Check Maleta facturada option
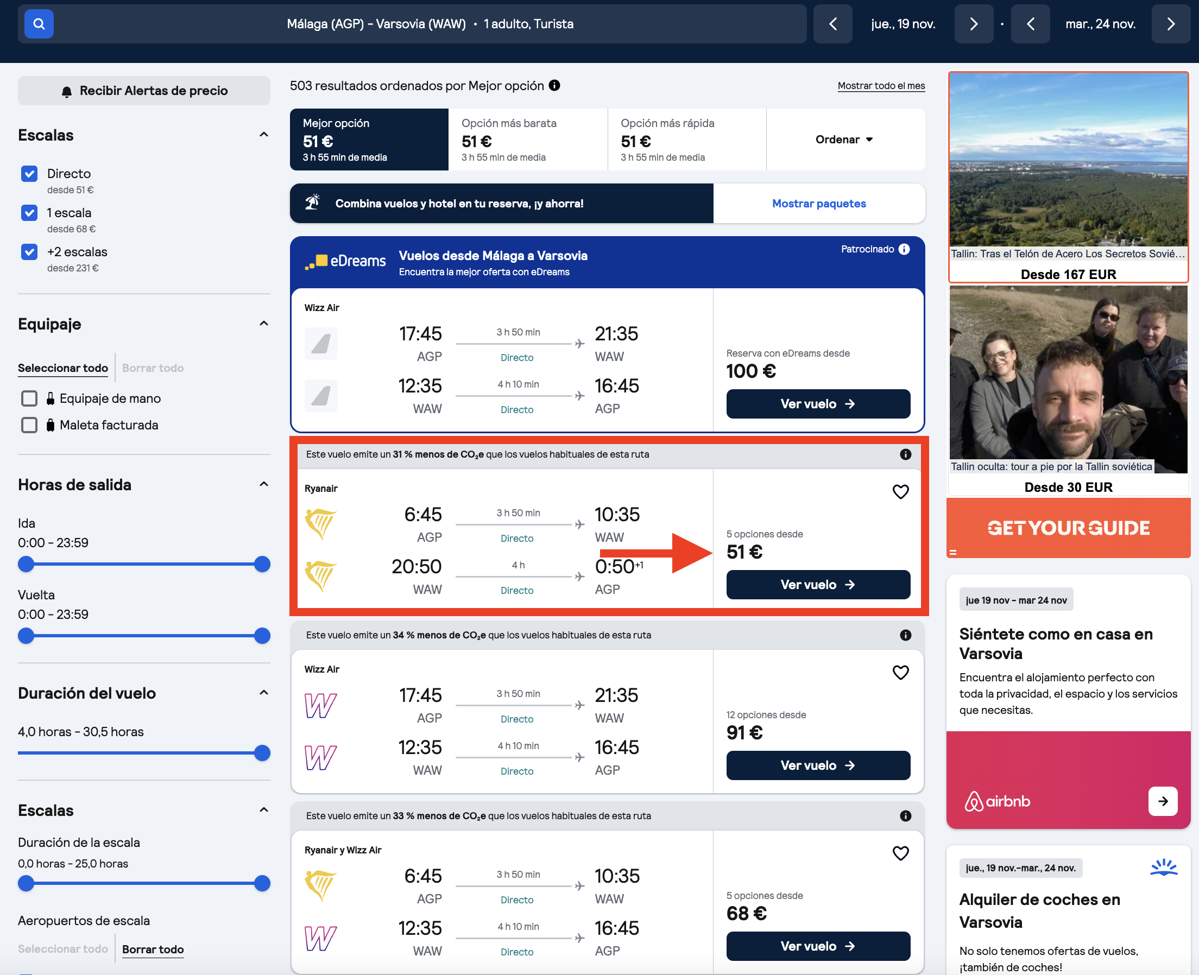The image size is (1199, 975). pyautogui.click(x=29, y=425)
